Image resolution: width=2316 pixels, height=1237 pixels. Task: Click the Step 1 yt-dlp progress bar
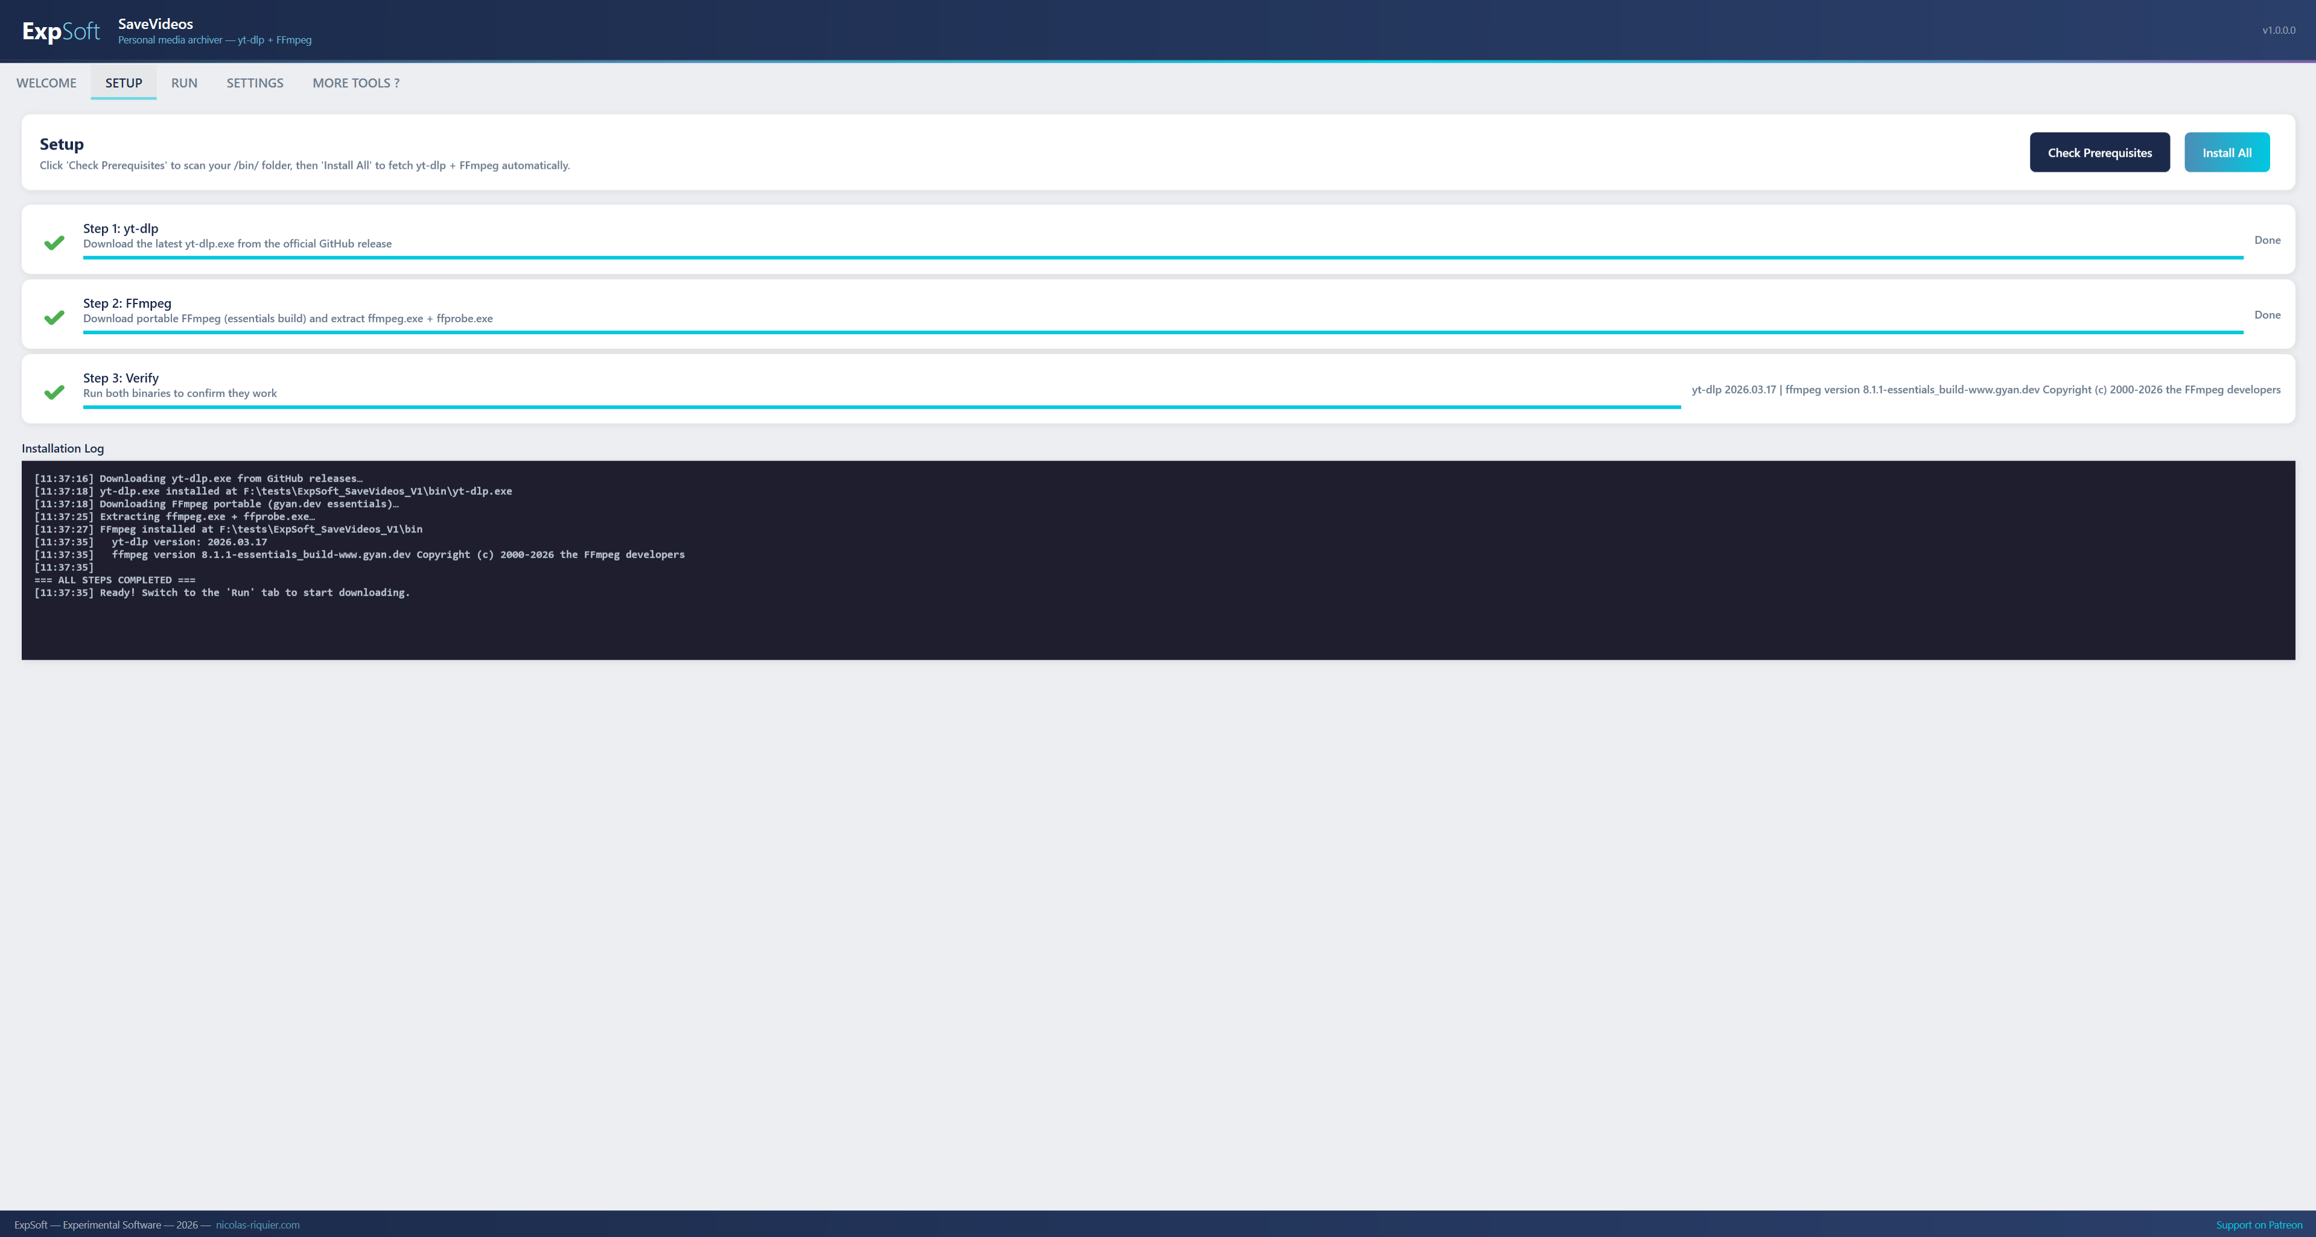[x=1163, y=257]
